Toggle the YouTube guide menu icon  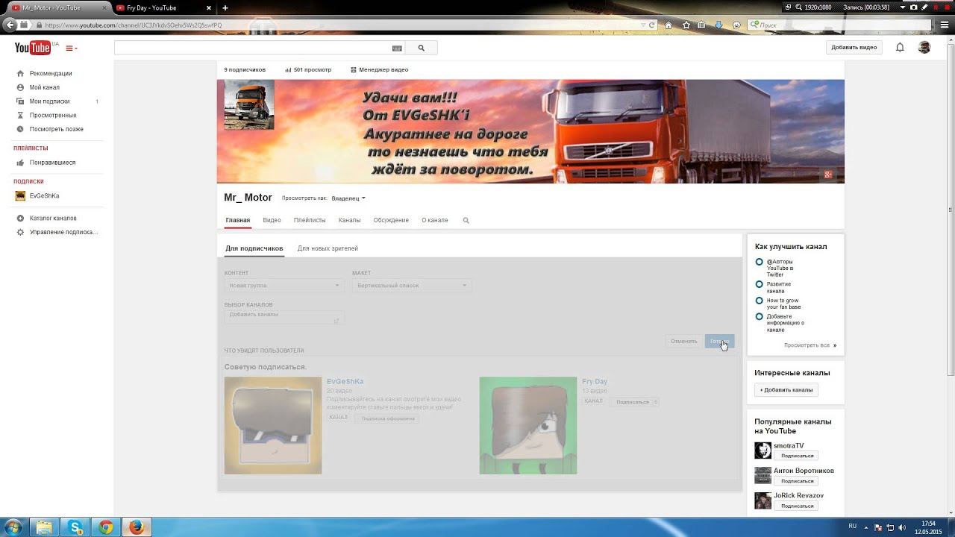pyautogui.click(x=71, y=48)
